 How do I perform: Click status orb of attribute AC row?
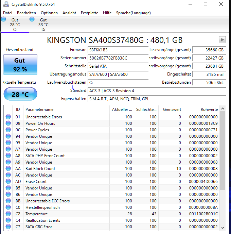pyautogui.click(x=8, y=175)
